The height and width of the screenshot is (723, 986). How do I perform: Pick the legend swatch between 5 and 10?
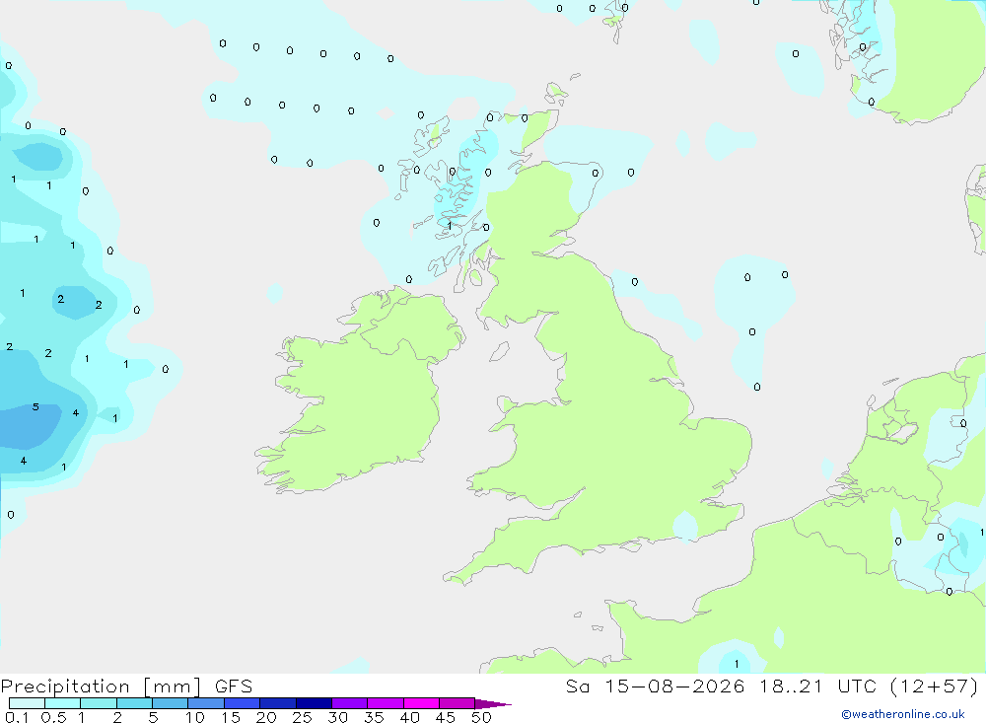click(x=171, y=703)
